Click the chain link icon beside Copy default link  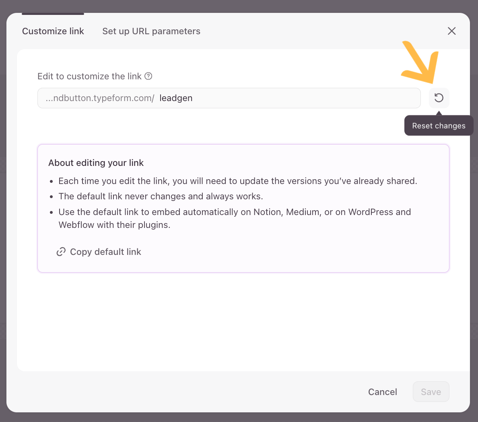tap(61, 252)
